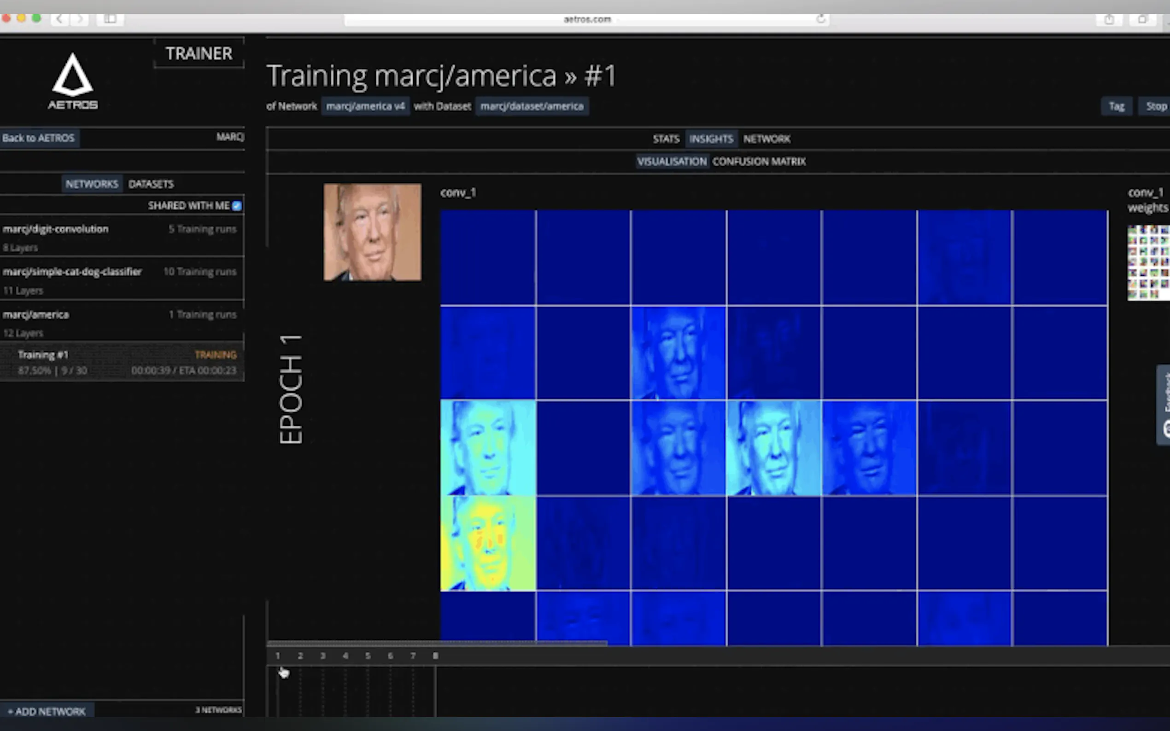Select the Confusion Matrix sub-tab
Viewport: 1170px width, 731px height.
[x=758, y=162]
